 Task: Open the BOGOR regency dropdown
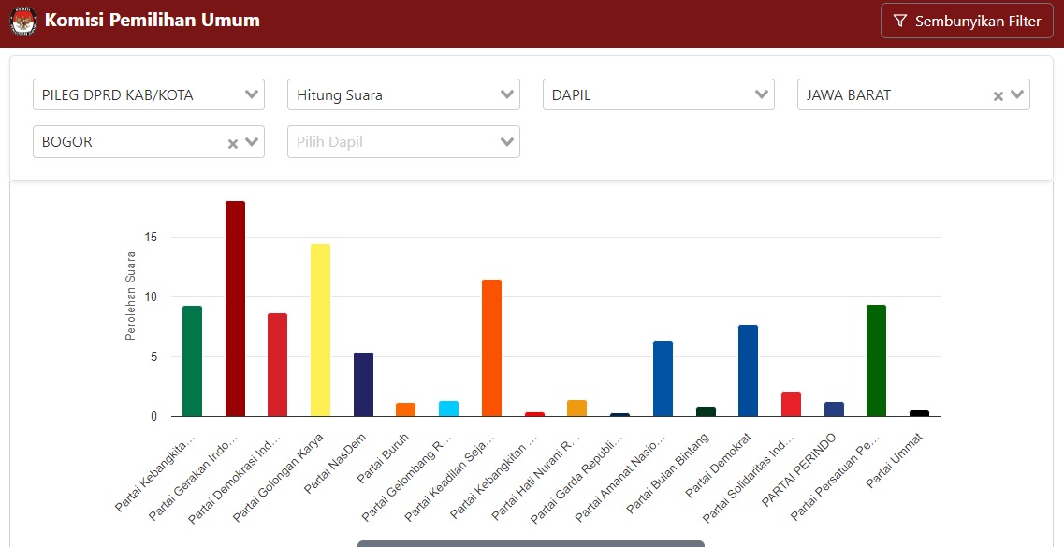coord(149,142)
